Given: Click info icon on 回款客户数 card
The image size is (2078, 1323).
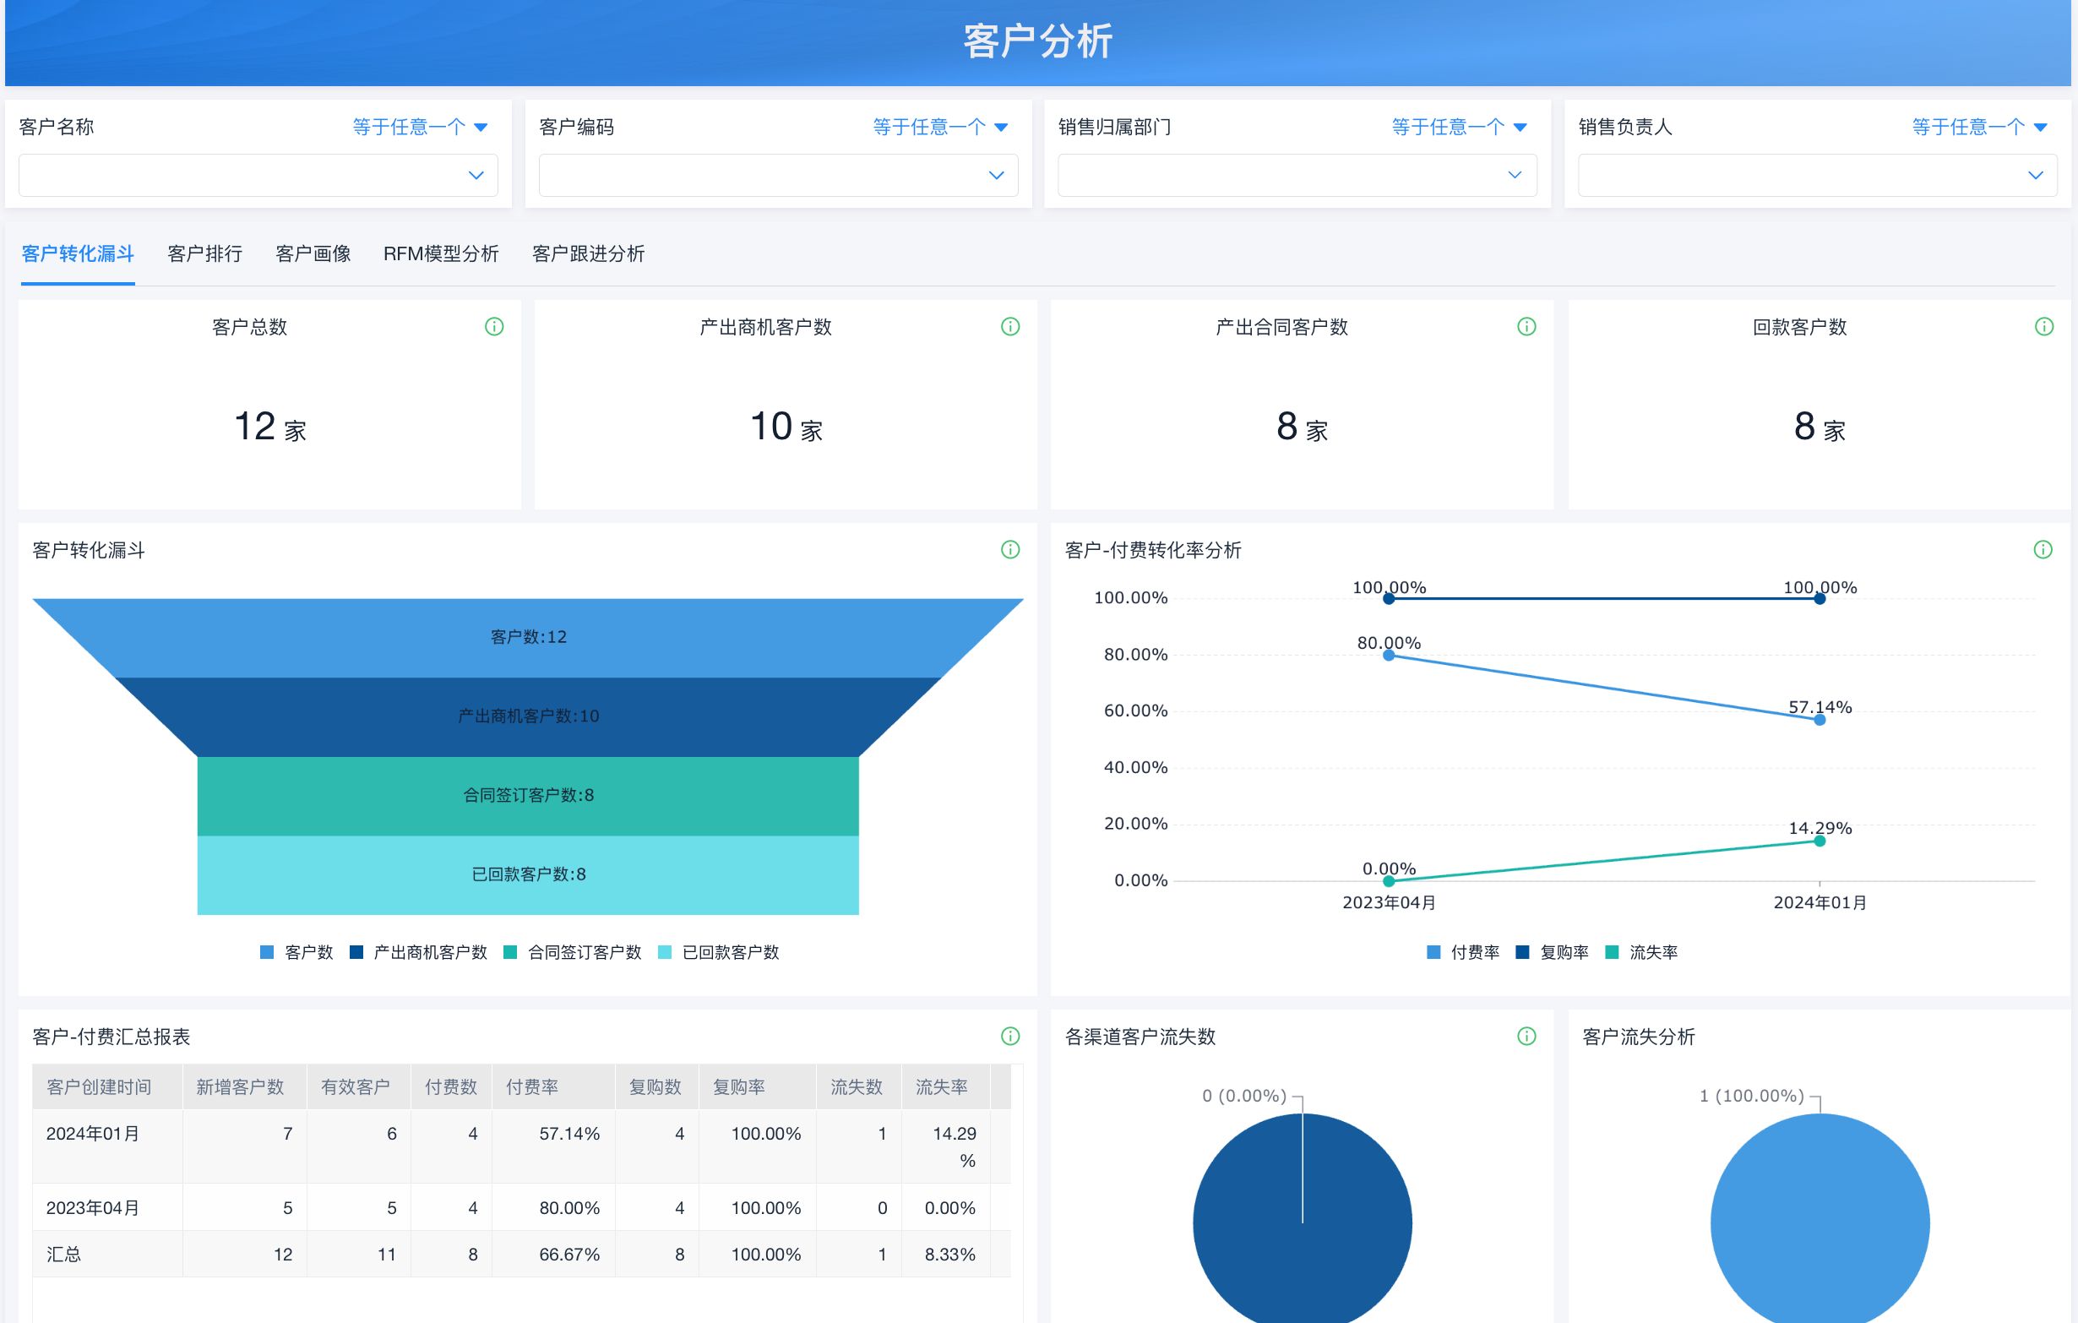Looking at the screenshot, I should click(2043, 326).
